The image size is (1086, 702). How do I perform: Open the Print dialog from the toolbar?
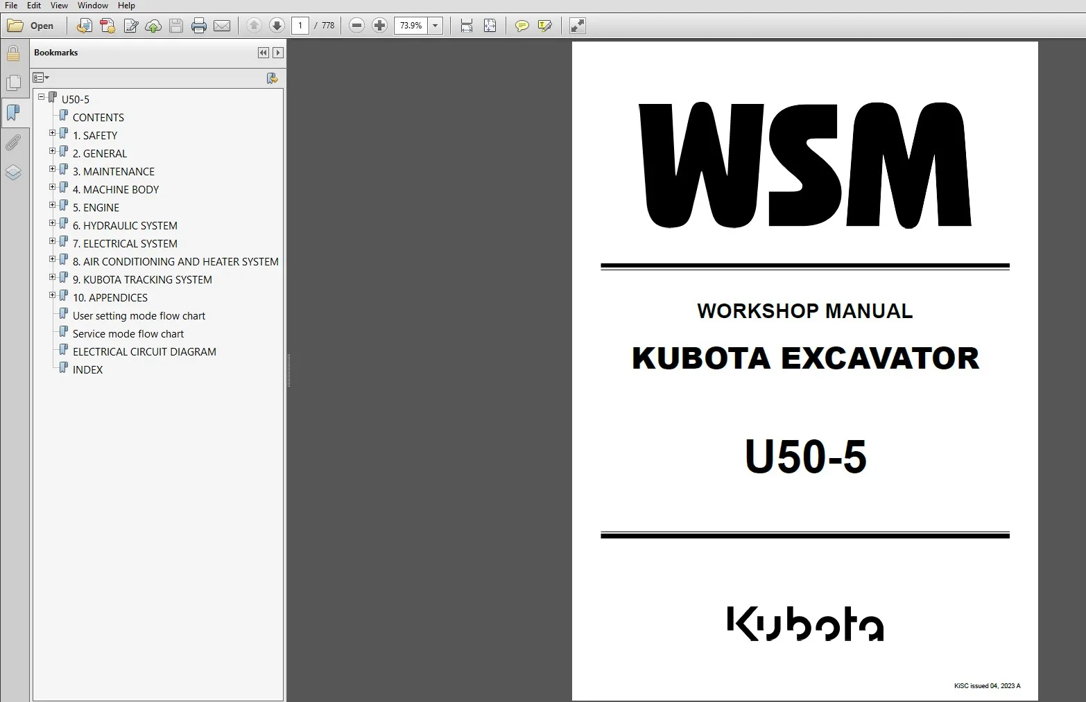tap(199, 26)
